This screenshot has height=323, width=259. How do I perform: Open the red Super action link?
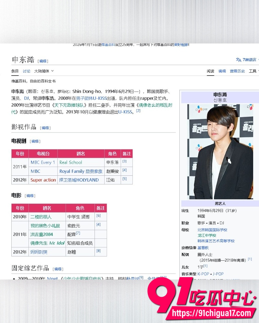(43, 180)
